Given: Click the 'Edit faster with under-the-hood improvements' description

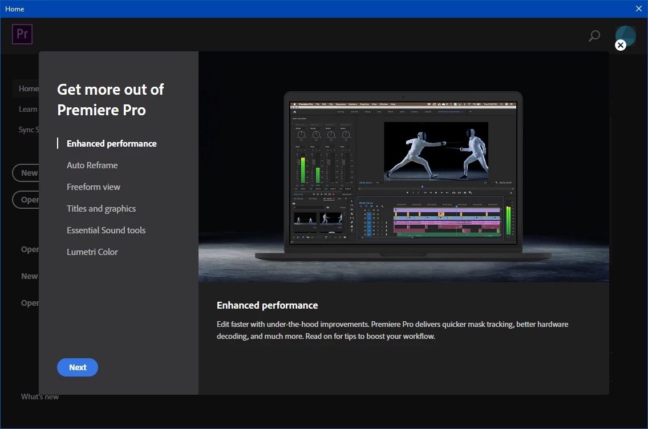Looking at the screenshot, I should [392, 330].
